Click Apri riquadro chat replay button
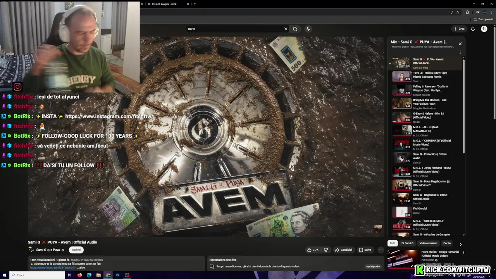Screen dimensions: 496x279 click(373, 267)
